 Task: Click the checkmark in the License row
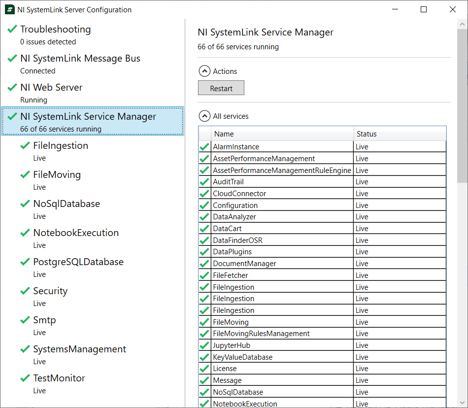(x=204, y=369)
